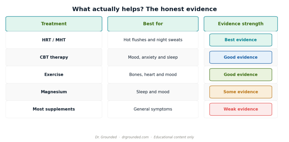This screenshot has height=142, width=289.
Task: Click Hot flushes and night sweats cell
Action: coord(153,40)
